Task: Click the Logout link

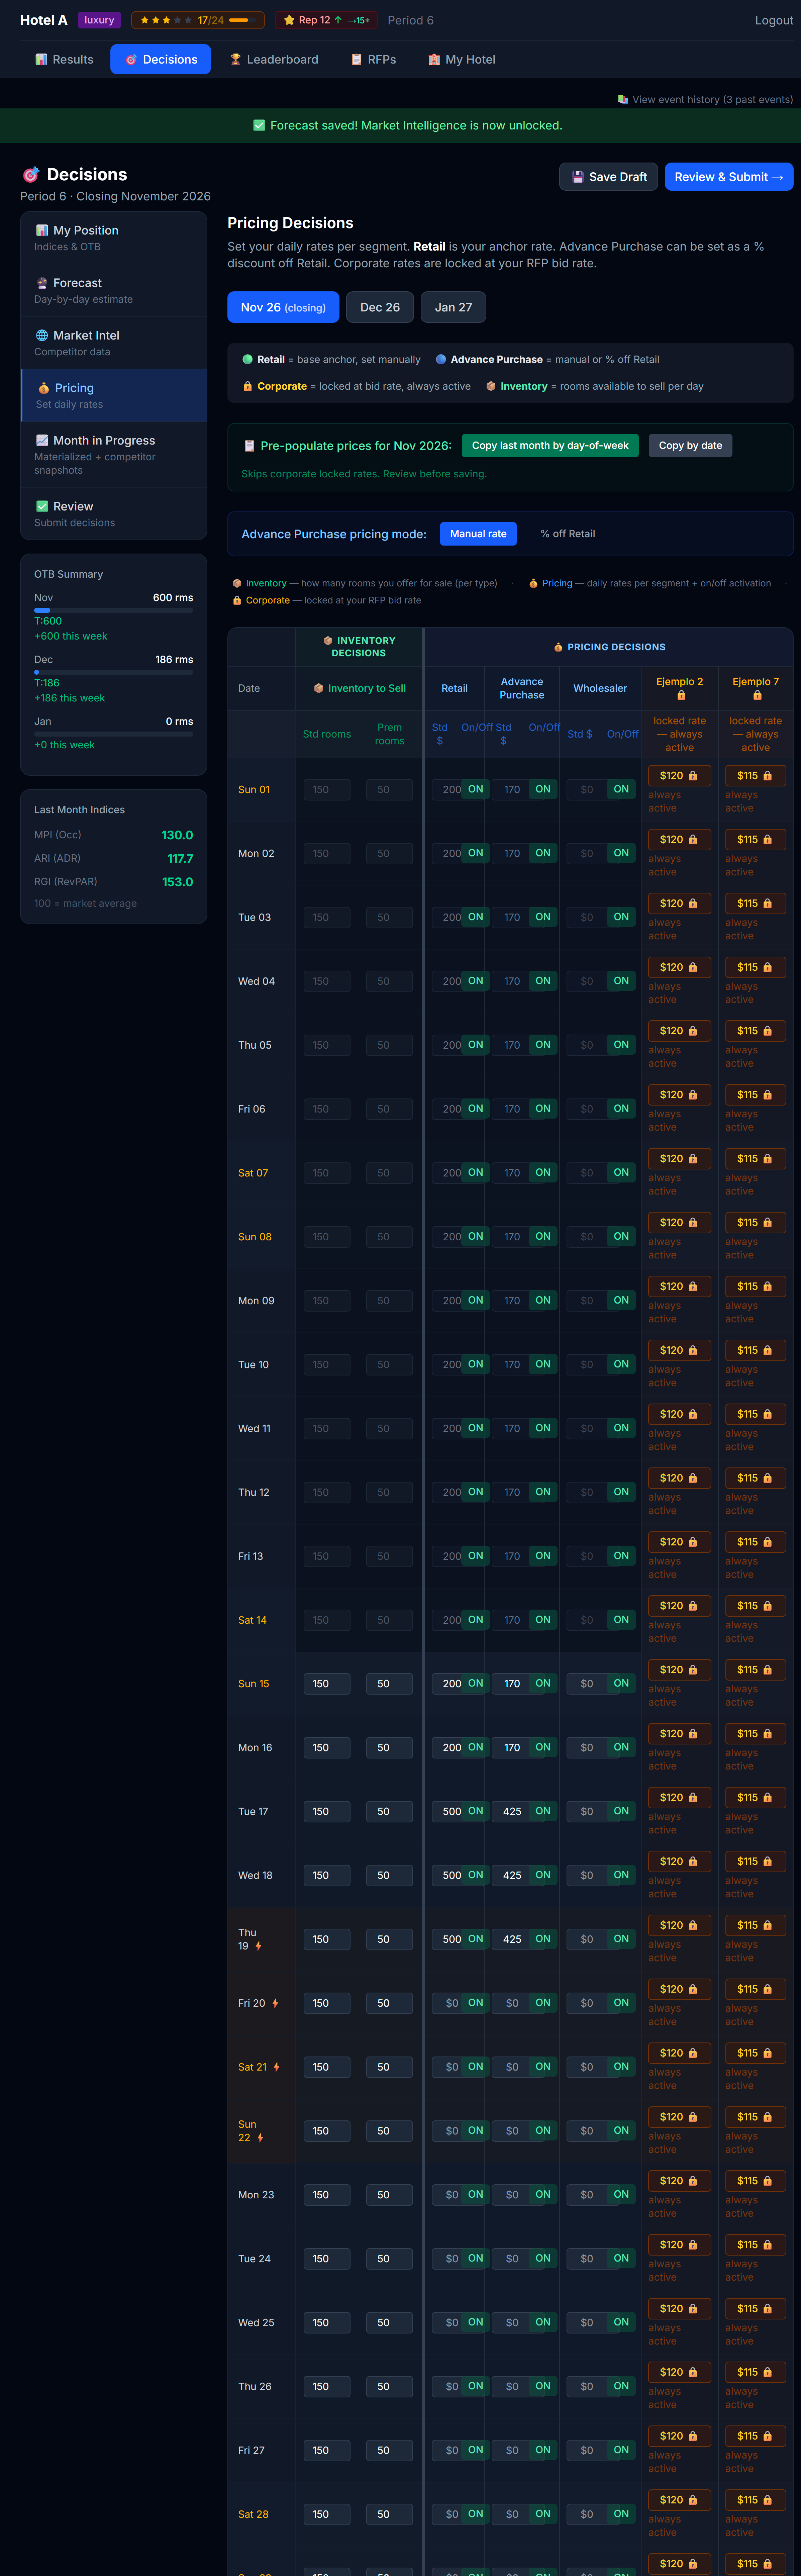Action: point(774,20)
